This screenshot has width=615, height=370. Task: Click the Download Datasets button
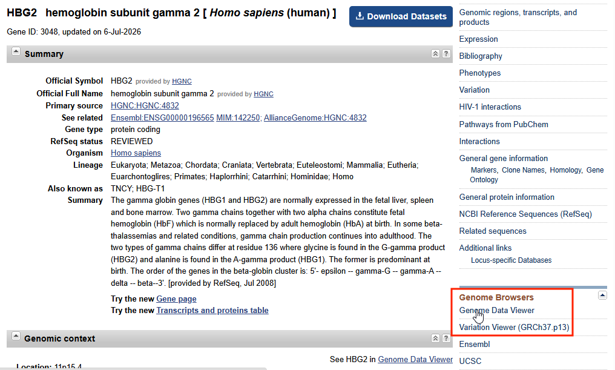click(401, 16)
